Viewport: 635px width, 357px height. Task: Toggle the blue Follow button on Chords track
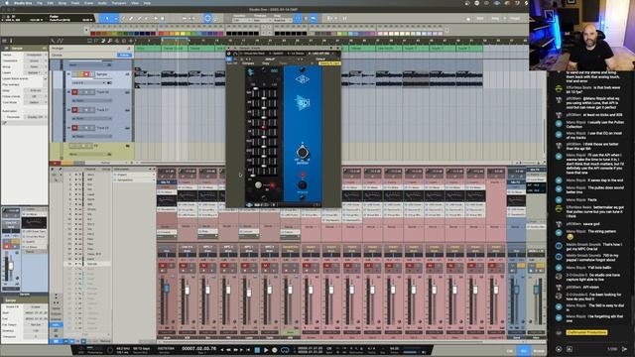pos(124,56)
